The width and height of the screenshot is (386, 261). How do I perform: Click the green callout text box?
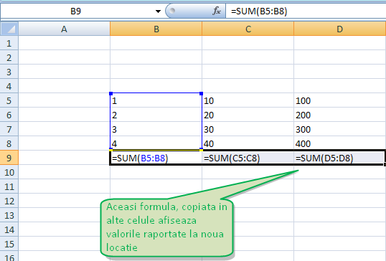tap(166, 227)
